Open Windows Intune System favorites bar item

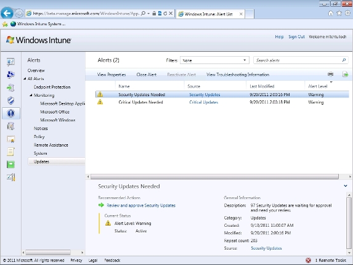pos(38,24)
